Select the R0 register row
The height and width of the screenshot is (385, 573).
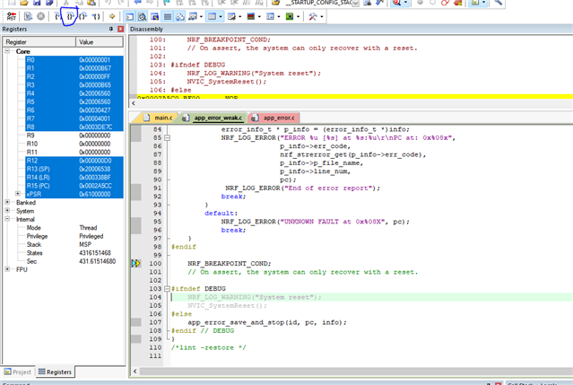[74, 59]
